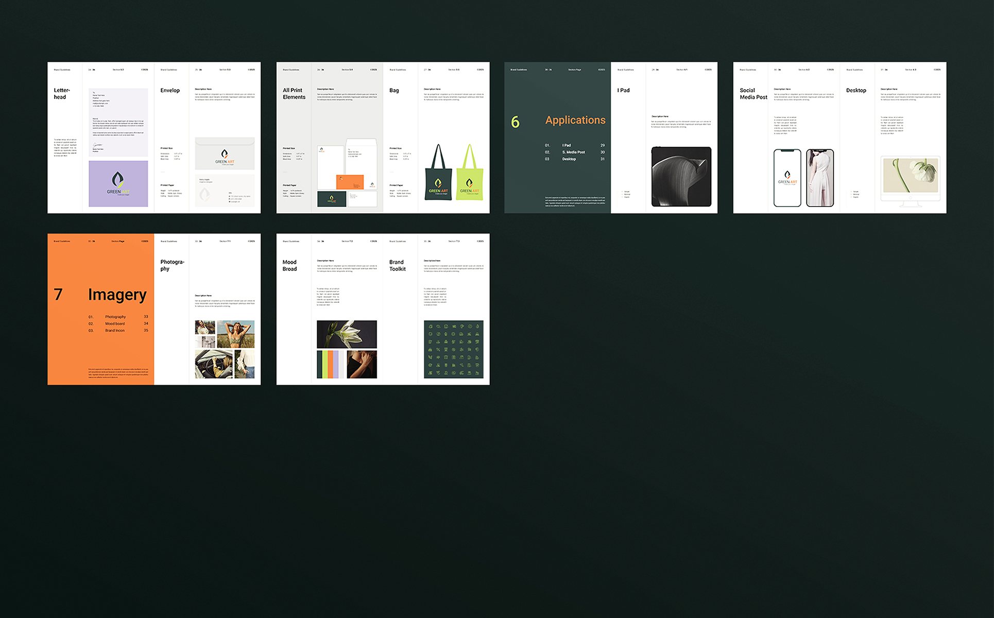Click the logo on the lime green tote bag
The image size is (994, 618).
[x=469, y=186]
